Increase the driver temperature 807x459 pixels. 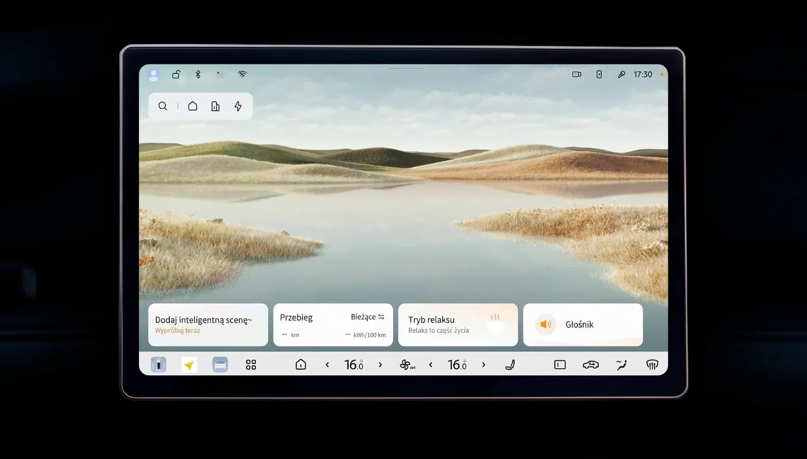[x=380, y=365]
